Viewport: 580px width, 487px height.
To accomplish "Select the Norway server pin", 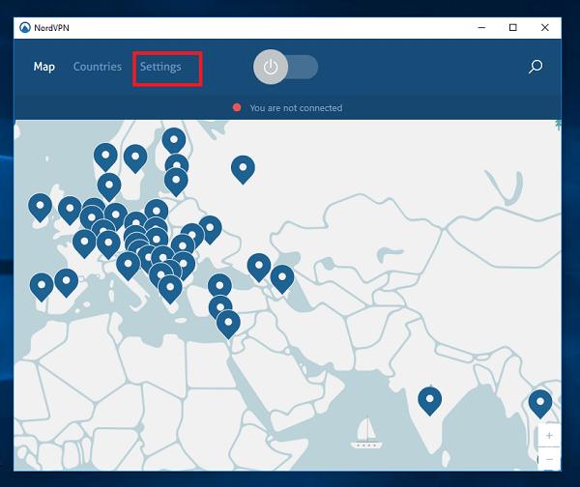I will click(x=105, y=157).
